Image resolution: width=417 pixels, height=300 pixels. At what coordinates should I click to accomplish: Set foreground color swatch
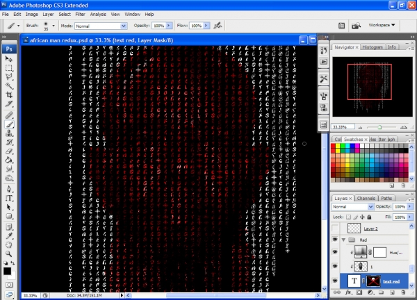[7, 271]
